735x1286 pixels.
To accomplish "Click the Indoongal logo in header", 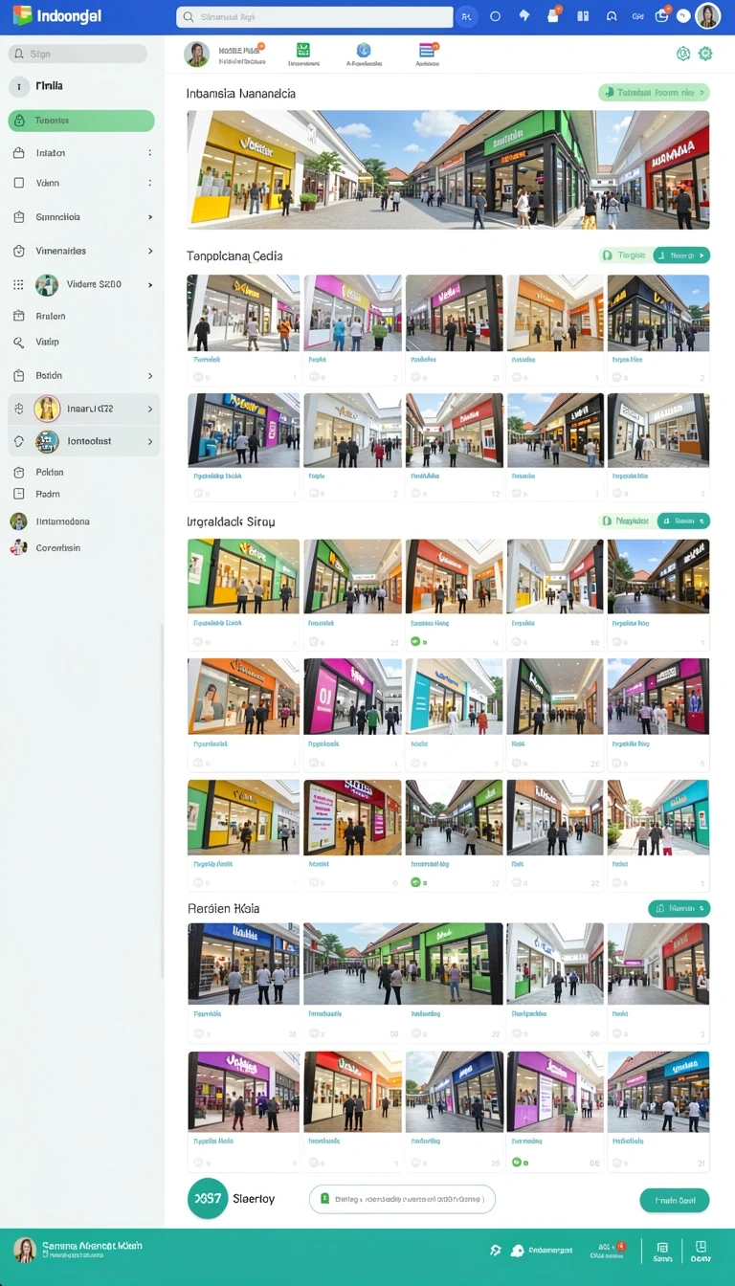I will pos(57,16).
